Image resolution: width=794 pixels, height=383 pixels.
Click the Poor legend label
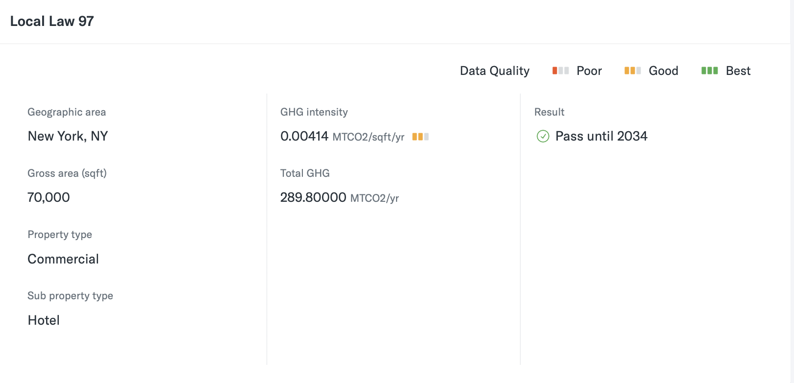(589, 71)
